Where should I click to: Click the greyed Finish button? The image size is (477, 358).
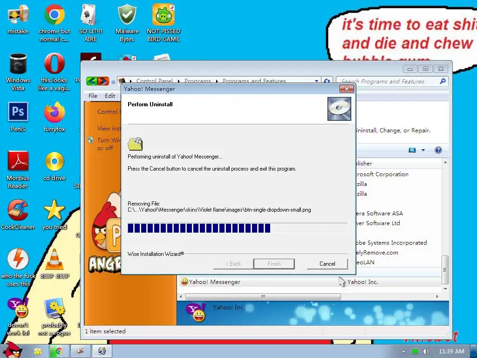pyautogui.click(x=274, y=264)
